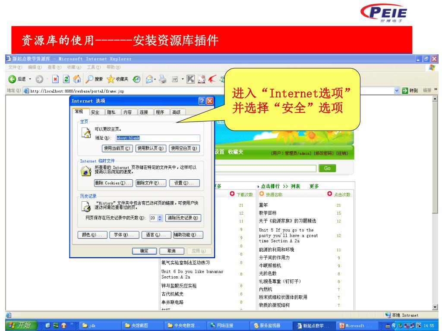Adjust history days stepper arrows
This screenshot has height=331, width=442.
pos(160,218)
